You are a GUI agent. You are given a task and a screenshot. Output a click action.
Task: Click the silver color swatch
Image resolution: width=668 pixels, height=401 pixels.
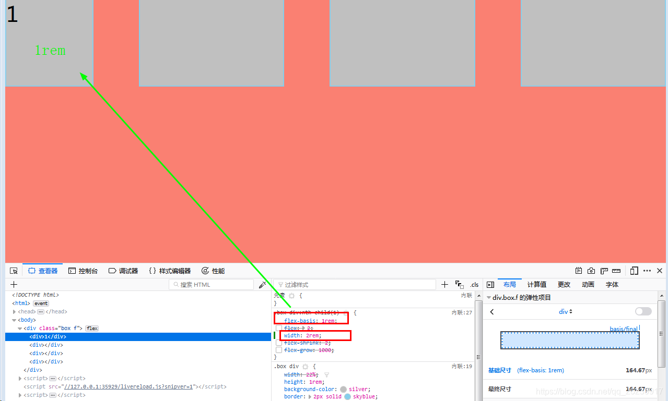(343, 389)
